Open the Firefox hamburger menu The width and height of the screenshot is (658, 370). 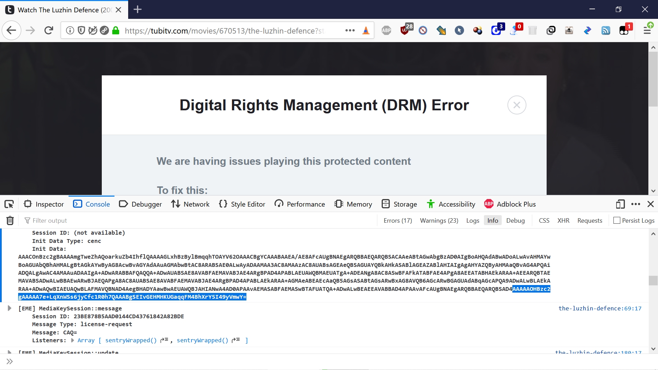click(647, 30)
